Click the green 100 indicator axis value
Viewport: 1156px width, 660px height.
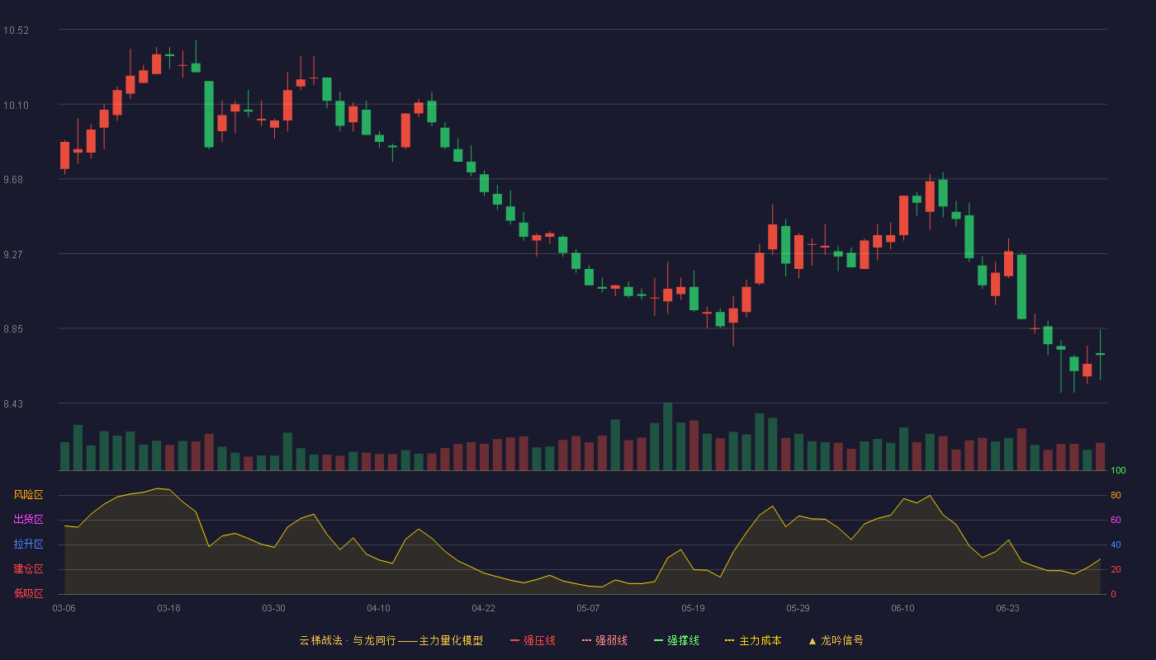pos(1118,470)
